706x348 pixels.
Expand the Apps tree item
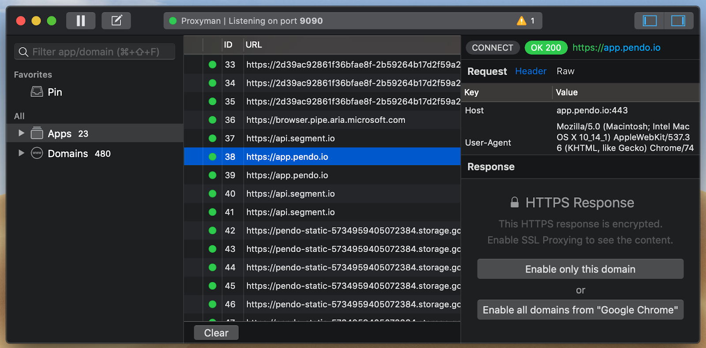(x=21, y=133)
